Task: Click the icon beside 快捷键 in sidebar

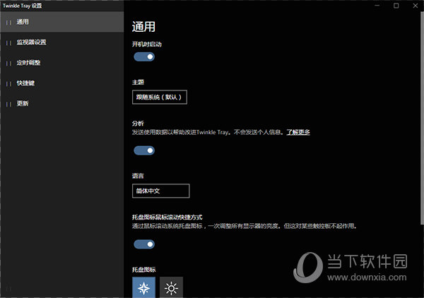Action: [8, 84]
